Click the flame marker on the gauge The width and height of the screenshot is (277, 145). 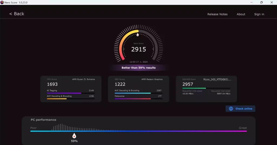click(137, 34)
